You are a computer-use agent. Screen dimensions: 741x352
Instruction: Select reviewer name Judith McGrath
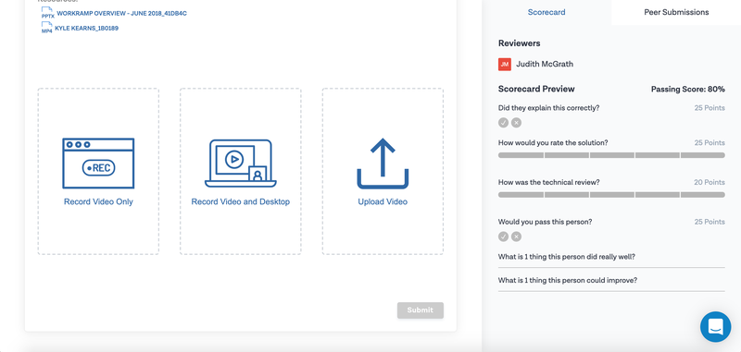[545, 64]
